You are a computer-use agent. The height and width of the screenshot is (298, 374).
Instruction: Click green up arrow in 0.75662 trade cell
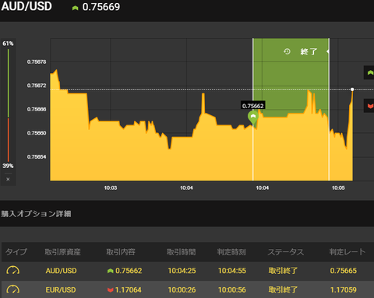[111, 271]
